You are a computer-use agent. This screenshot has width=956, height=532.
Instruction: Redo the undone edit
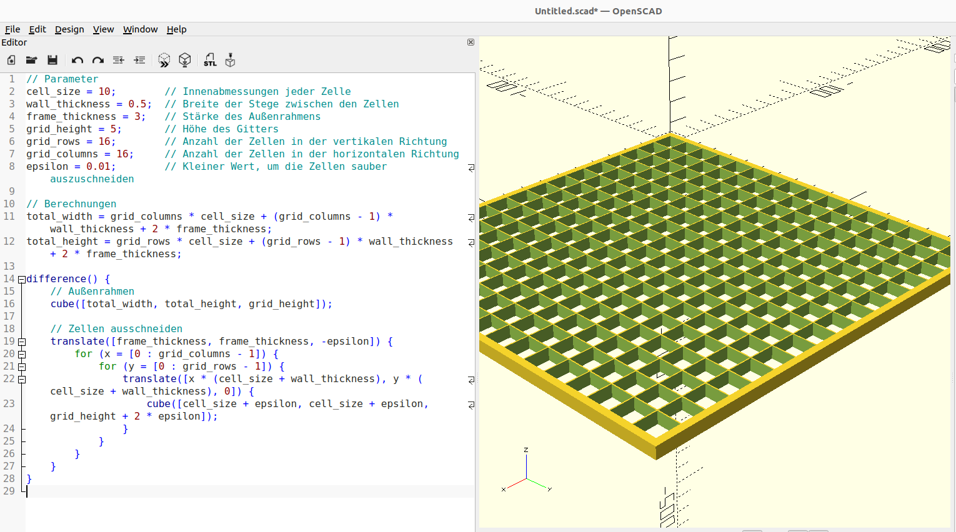click(98, 60)
